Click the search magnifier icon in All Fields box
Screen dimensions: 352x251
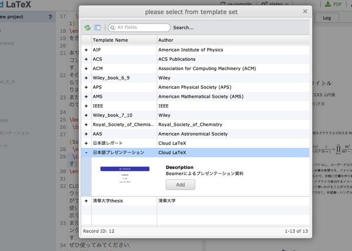(113, 27)
